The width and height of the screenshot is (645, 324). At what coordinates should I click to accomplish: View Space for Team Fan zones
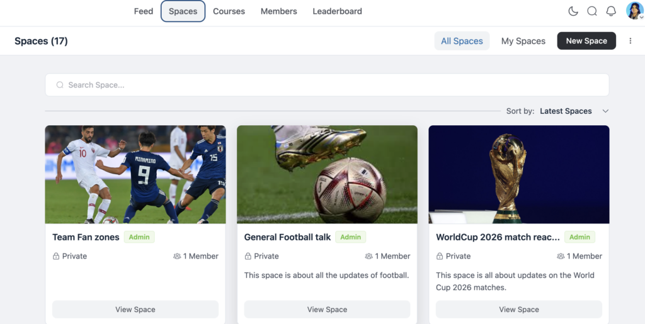(135, 310)
